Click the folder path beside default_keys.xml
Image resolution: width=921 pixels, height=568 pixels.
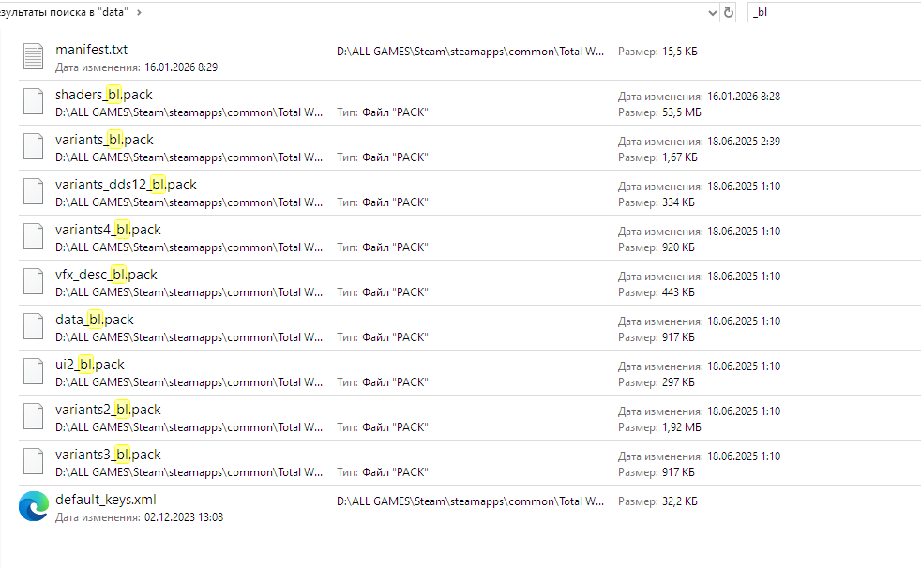tap(470, 501)
